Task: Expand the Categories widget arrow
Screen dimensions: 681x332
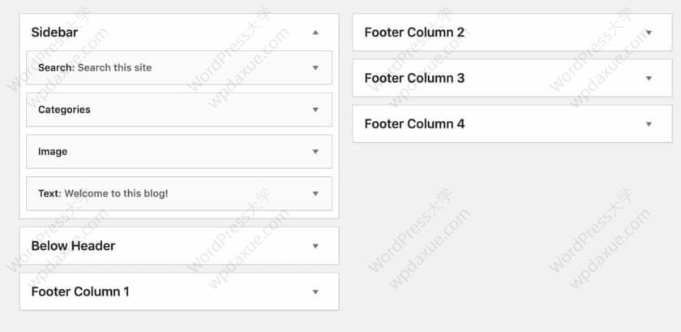Action: coord(315,110)
